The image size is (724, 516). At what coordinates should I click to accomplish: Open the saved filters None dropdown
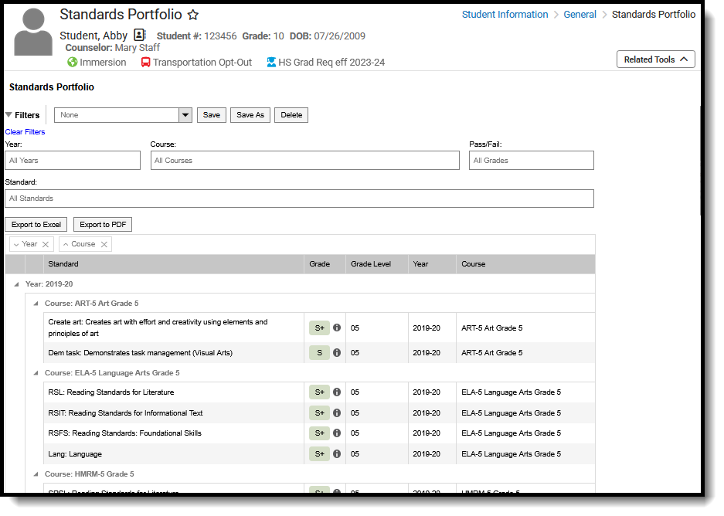coord(185,114)
